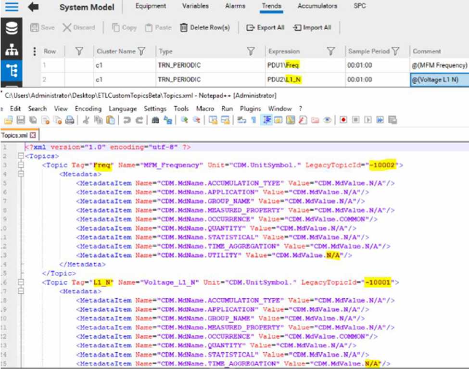Screen dimensions: 469x369
Task: Collapse the second Metadata fold marker
Action: tap(21, 291)
